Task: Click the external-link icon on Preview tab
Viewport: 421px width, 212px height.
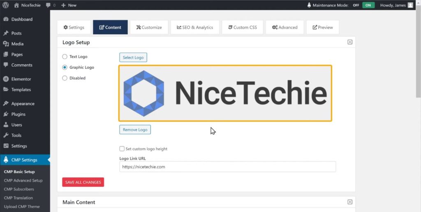Action: [315, 28]
